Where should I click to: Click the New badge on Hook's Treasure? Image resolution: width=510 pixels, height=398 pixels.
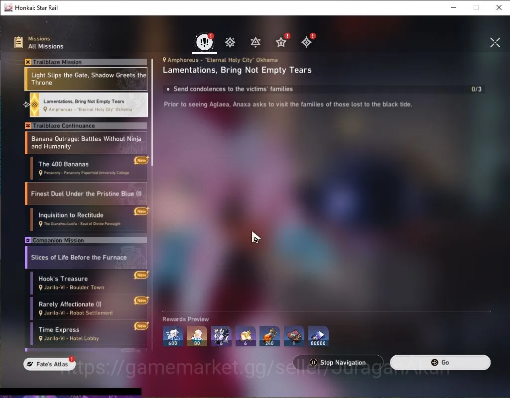141,275
